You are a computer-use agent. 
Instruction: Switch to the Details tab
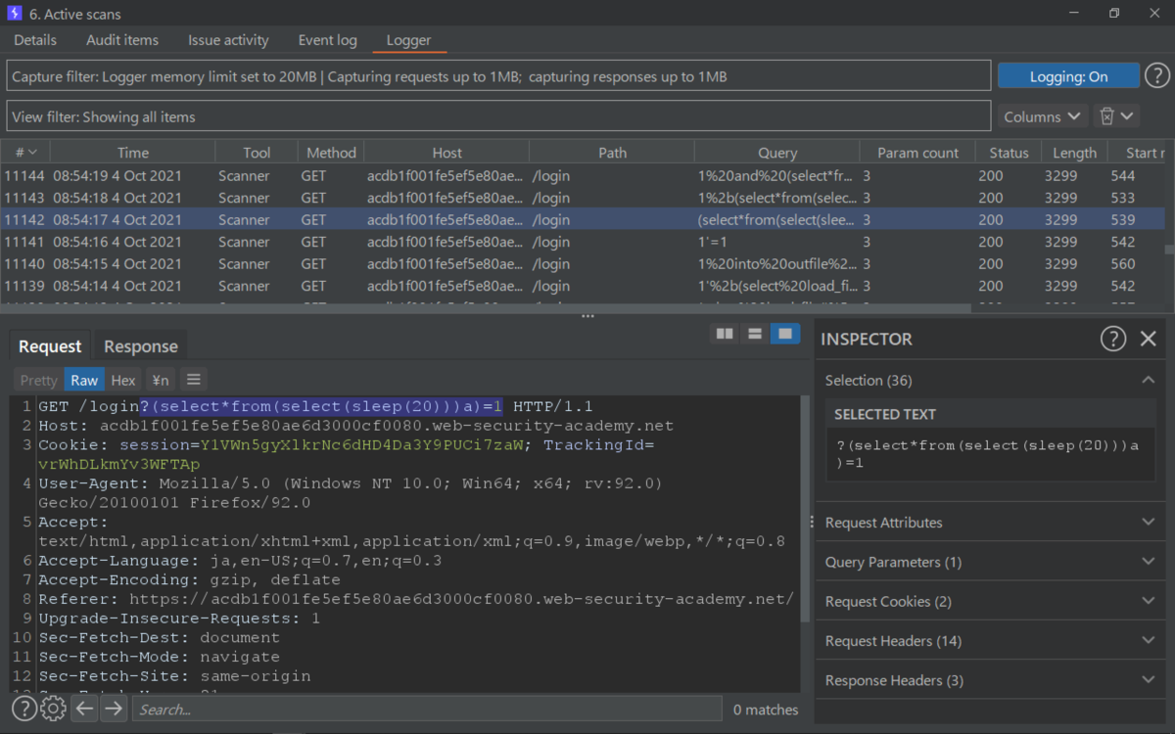tap(35, 40)
